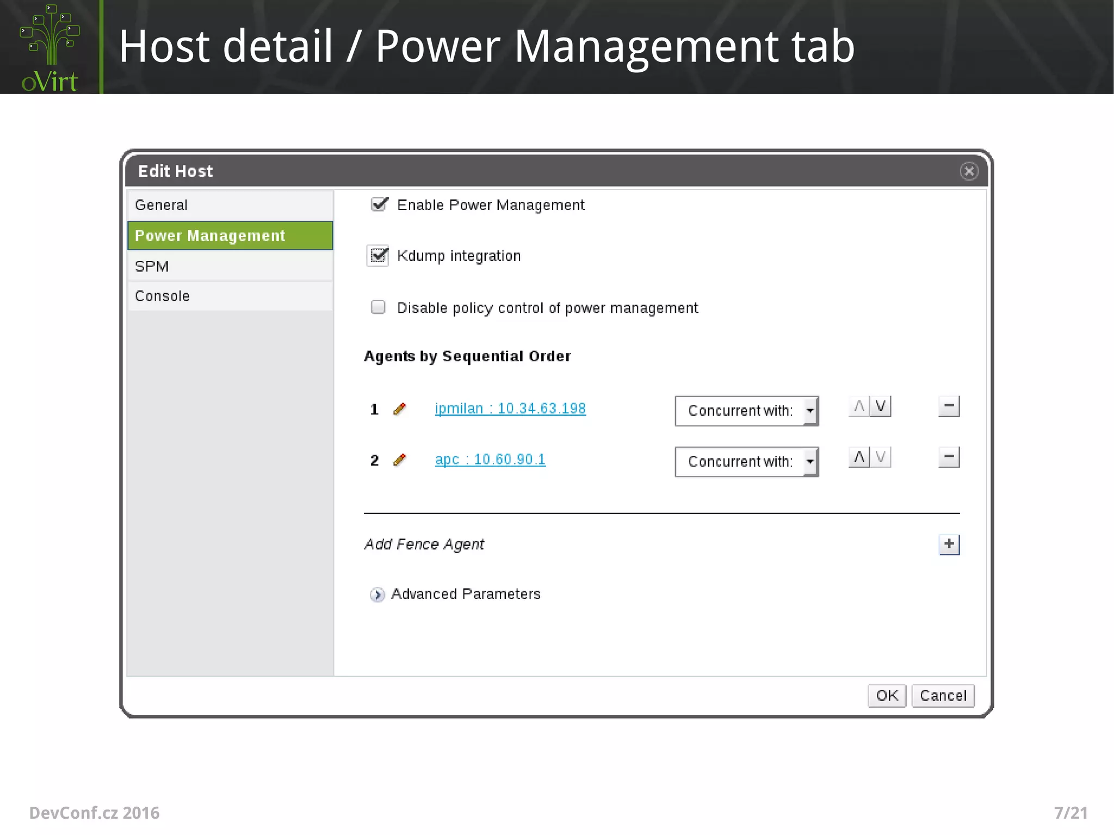The width and height of the screenshot is (1114, 835).
Task: Move apc agent up with arrow
Action: tap(859, 457)
